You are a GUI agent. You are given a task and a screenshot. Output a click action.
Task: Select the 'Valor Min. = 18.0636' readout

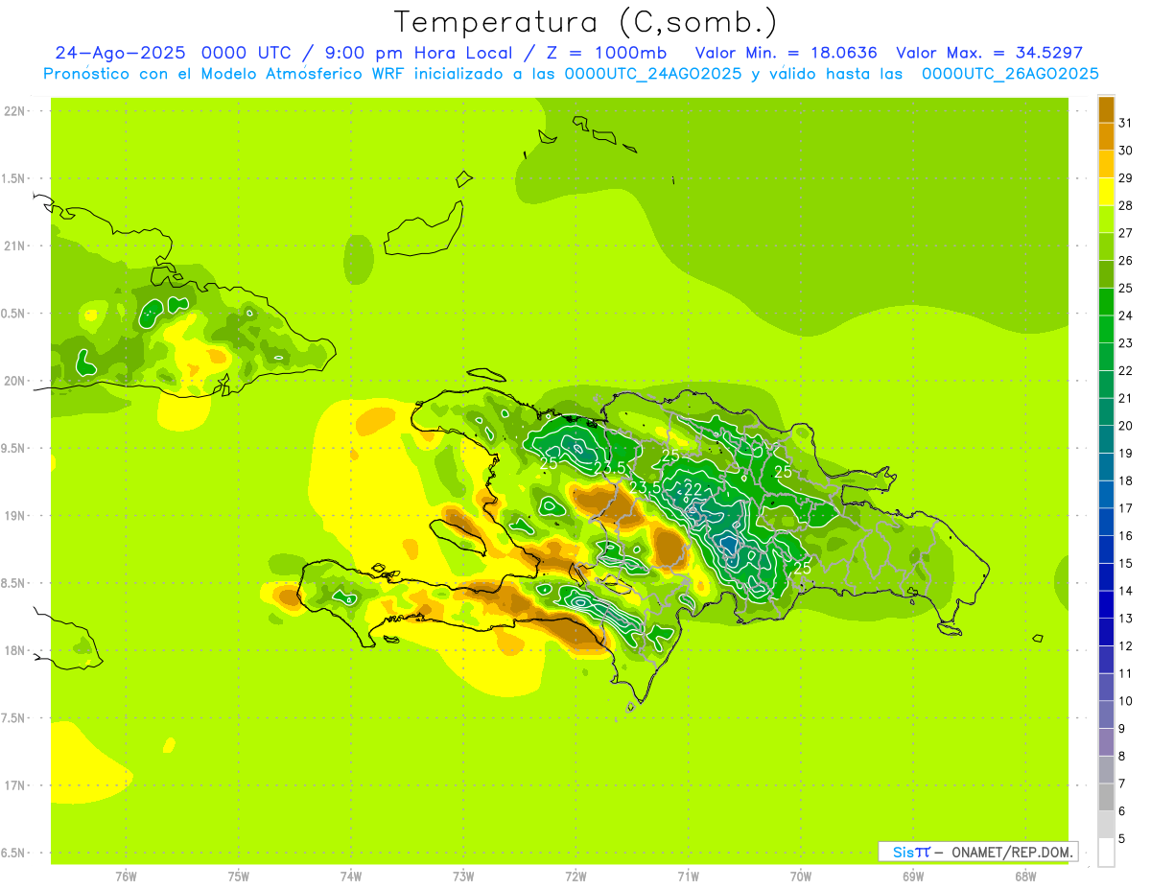786,53
